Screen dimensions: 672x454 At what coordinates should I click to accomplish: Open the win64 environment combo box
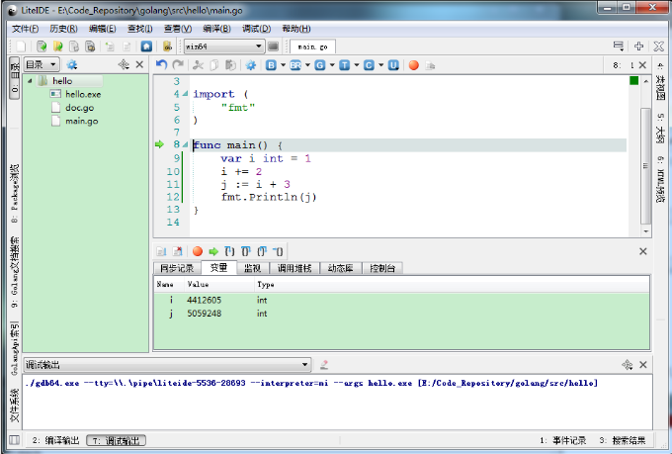224,46
